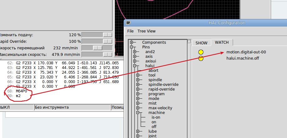Expand the axis tree node
Viewport: 287px width, 138px height.
134,57
